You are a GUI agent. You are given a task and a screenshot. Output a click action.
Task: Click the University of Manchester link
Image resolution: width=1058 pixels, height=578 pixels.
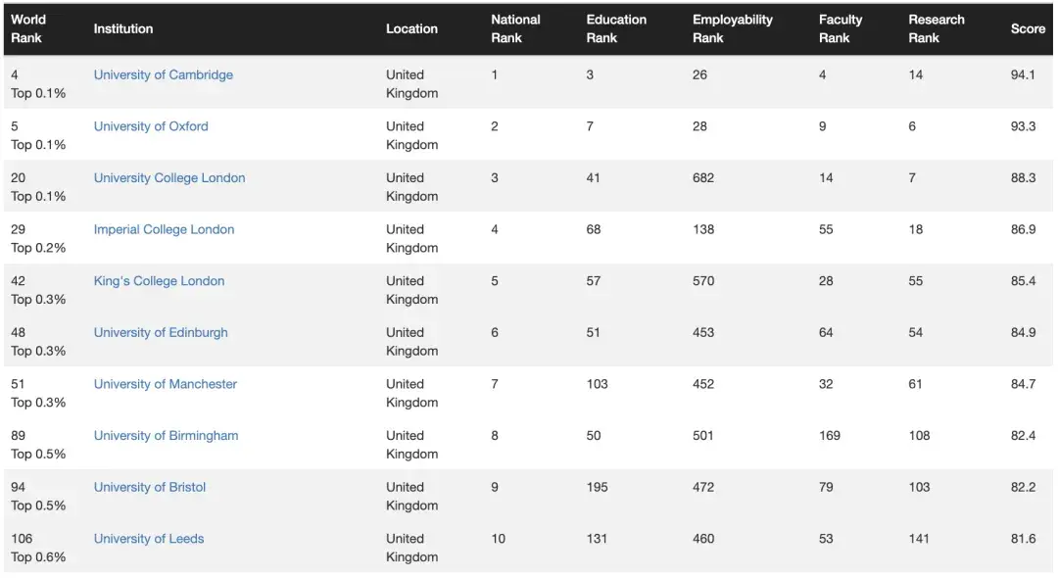tap(166, 385)
